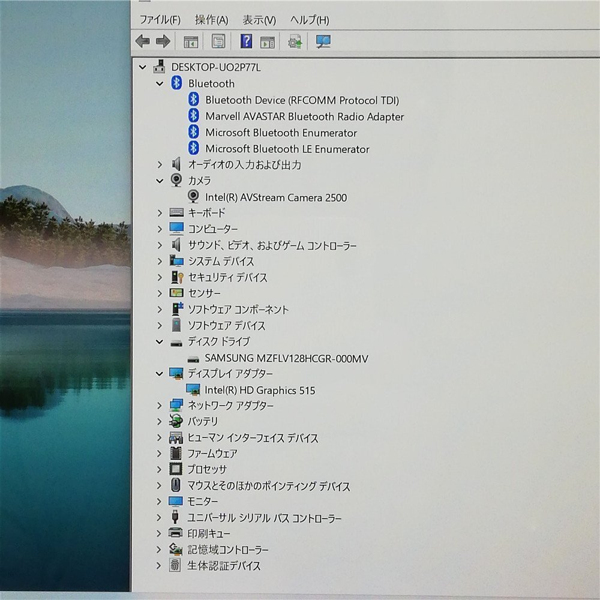Collapse the DESKTOP-UO2P77L root node

click(x=143, y=67)
